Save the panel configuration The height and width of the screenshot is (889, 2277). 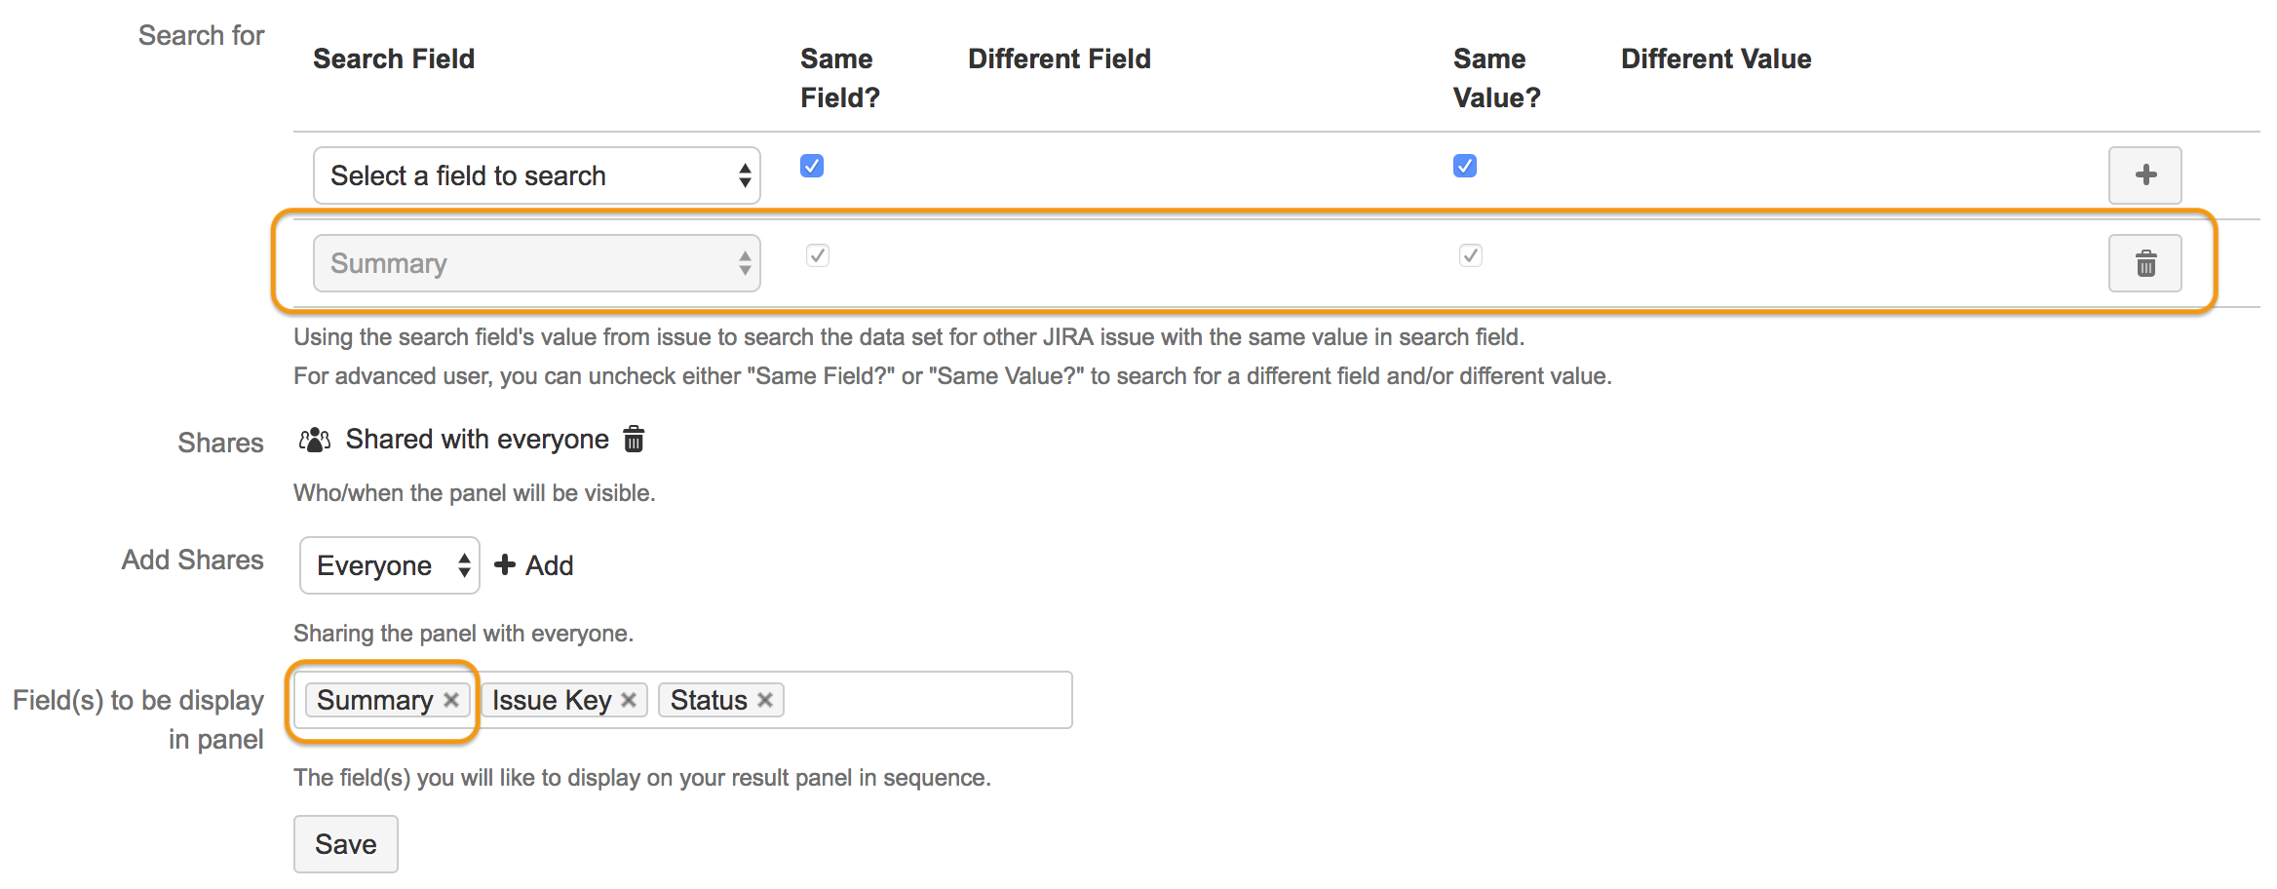tap(345, 842)
